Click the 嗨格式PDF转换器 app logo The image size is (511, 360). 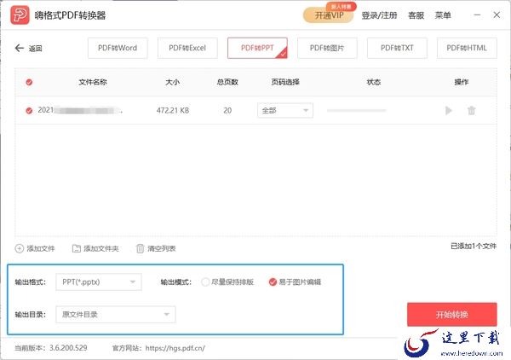20,15
